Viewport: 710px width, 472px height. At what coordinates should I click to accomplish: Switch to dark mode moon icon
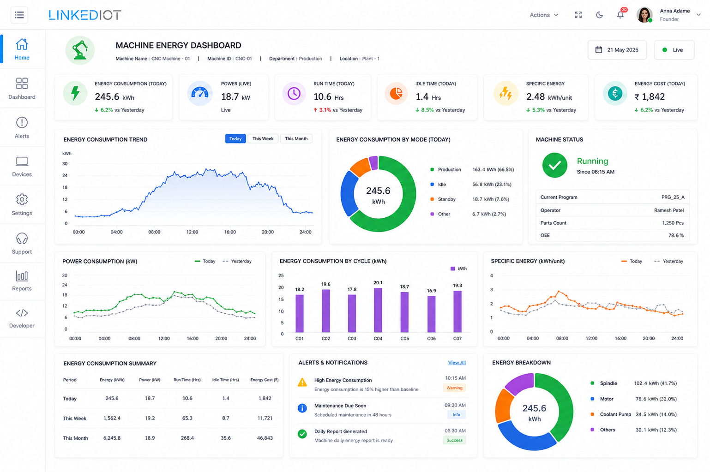point(599,15)
